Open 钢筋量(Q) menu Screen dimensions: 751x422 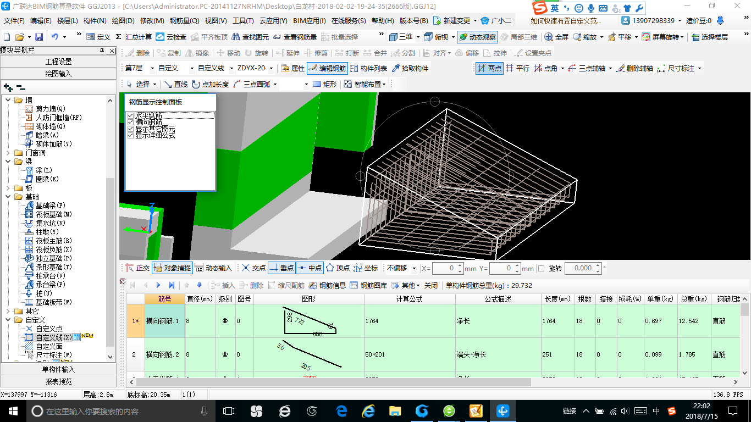(x=184, y=21)
